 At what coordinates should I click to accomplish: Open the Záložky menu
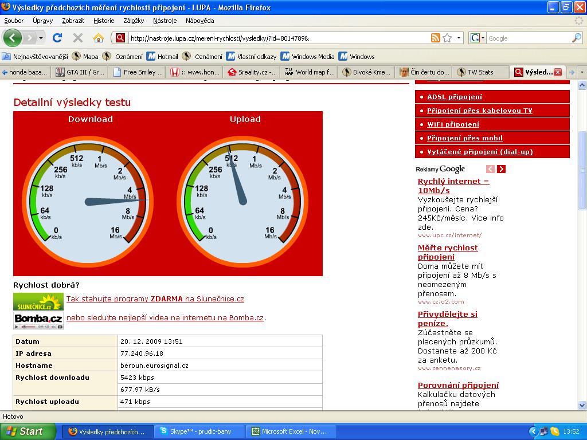(x=133, y=20)
